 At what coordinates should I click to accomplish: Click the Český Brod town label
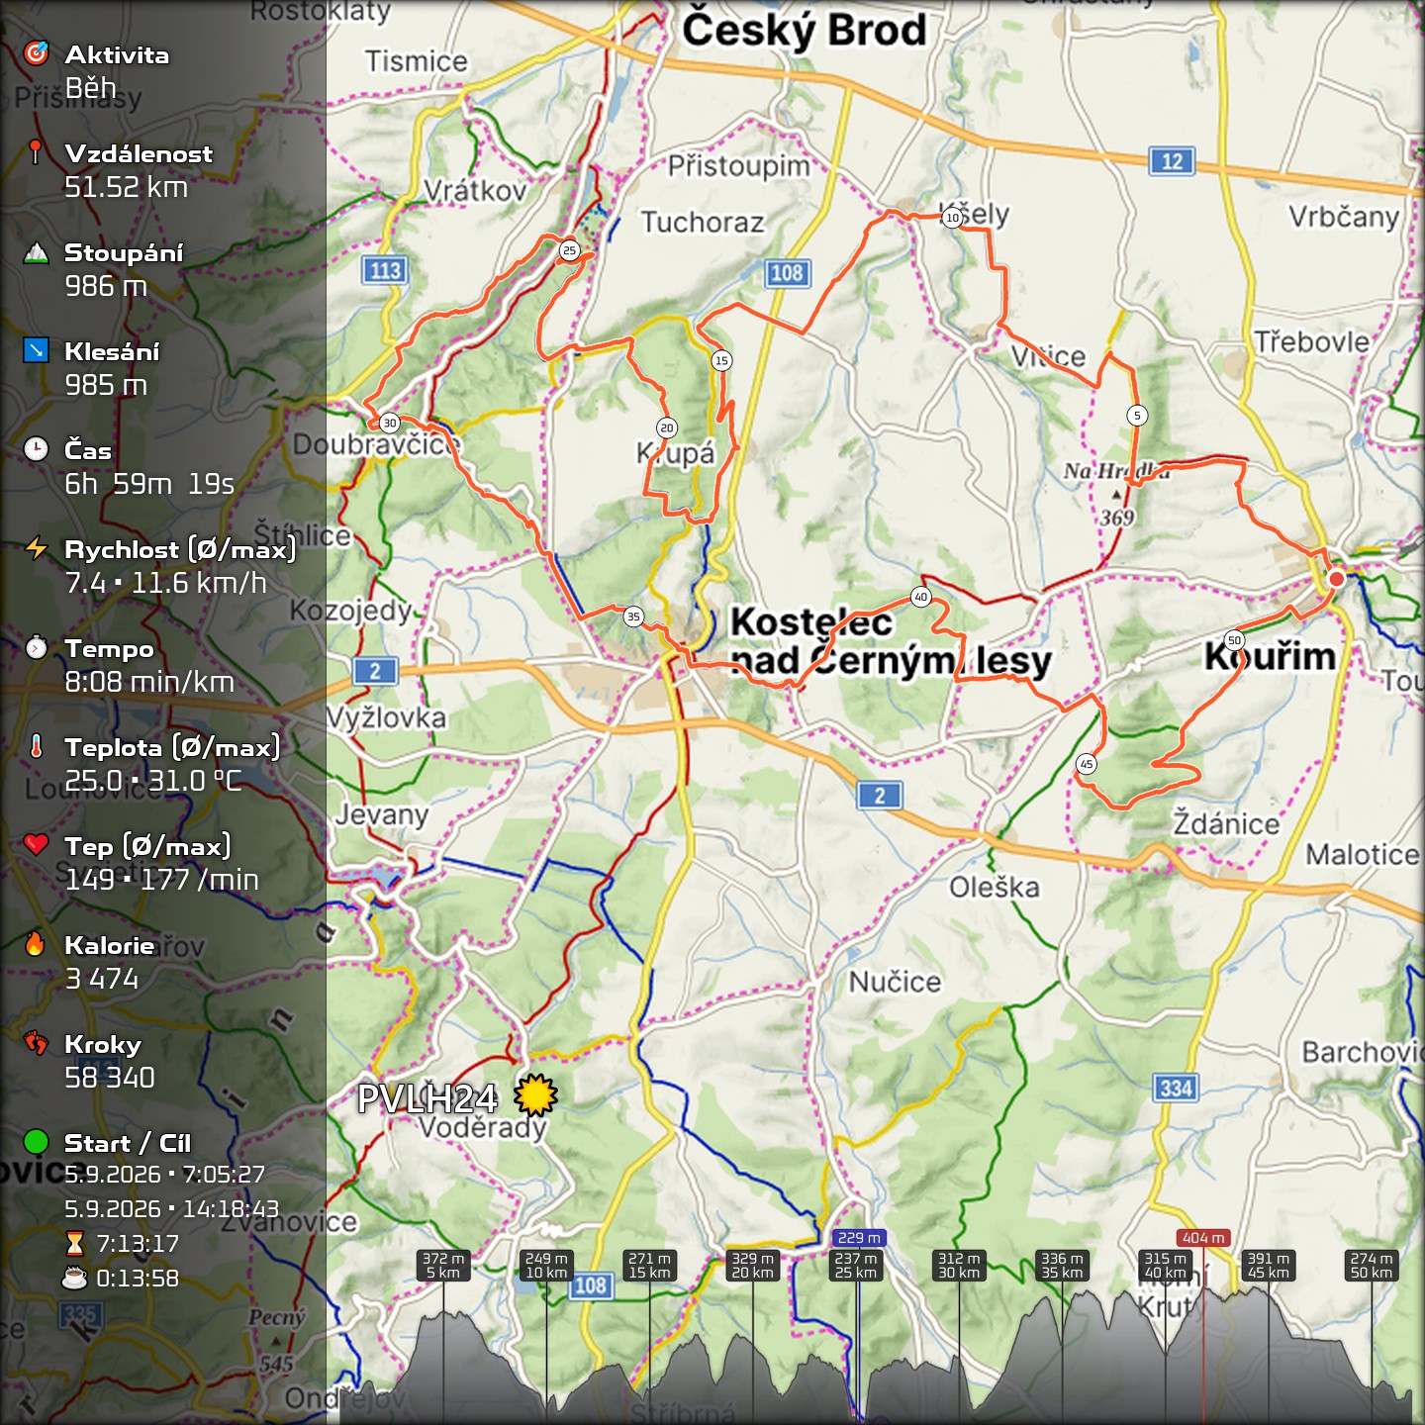[805, 30]
